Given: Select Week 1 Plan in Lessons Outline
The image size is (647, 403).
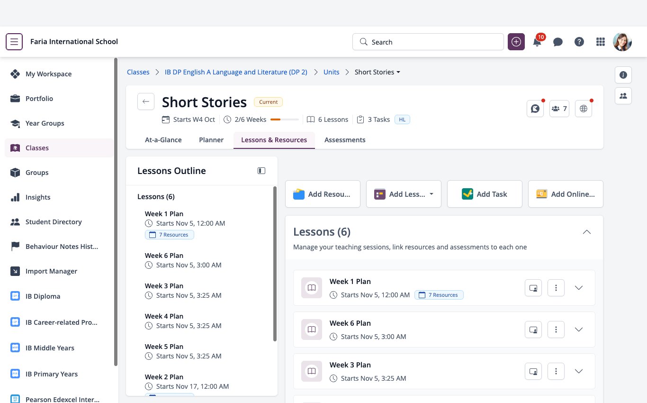Looking at the screenshot, I should 164,214.
